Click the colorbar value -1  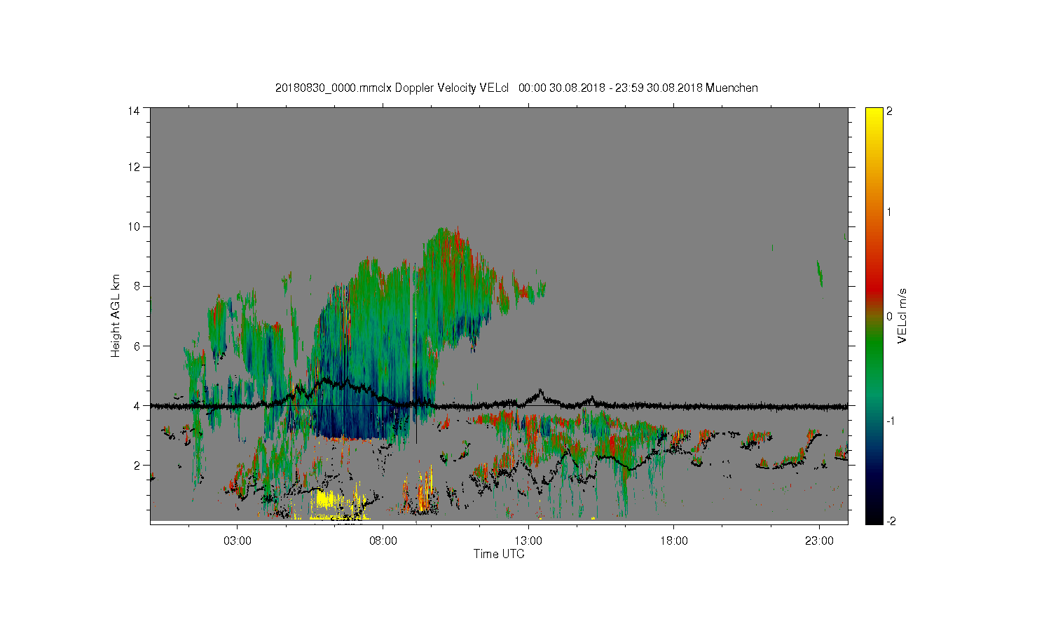[x=890, y=420]
